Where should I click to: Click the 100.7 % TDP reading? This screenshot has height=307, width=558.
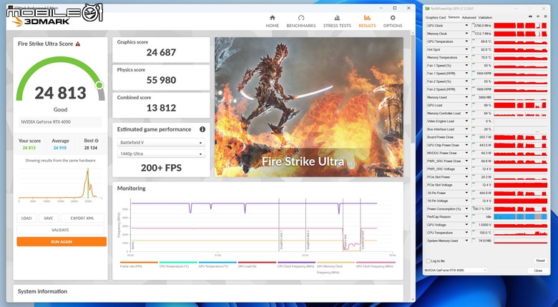[482, 209]
